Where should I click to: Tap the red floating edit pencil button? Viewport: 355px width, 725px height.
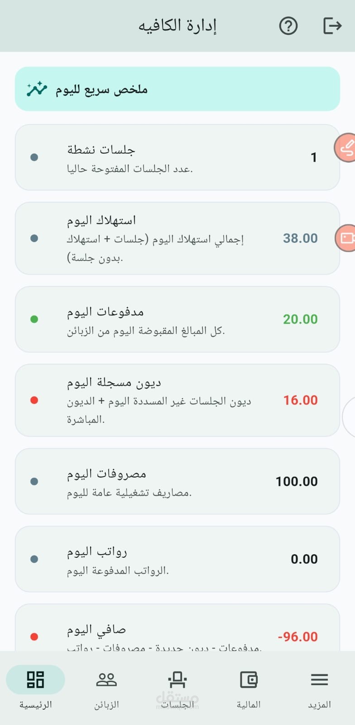(345, 147)
